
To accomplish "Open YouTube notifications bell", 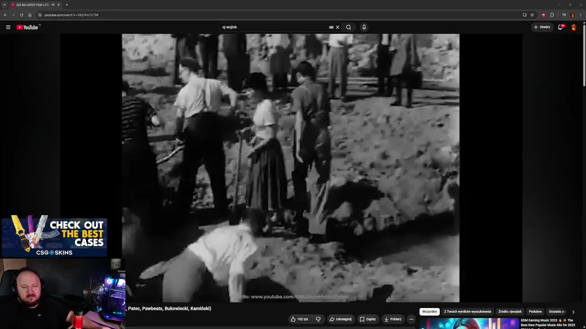I will click(x=560, y=27).
